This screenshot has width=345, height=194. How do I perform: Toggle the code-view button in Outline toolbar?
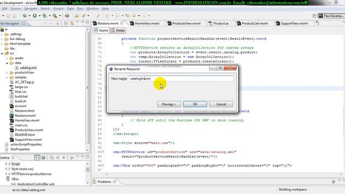(37, 157)
